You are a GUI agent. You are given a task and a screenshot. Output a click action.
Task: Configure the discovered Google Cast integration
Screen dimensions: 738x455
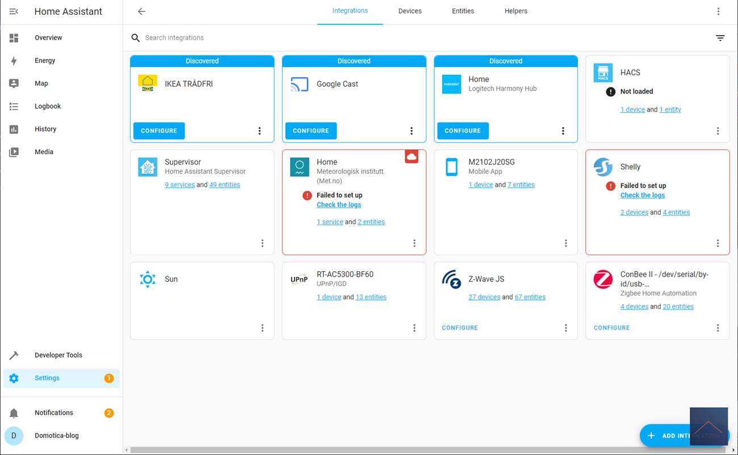(311, 131)
